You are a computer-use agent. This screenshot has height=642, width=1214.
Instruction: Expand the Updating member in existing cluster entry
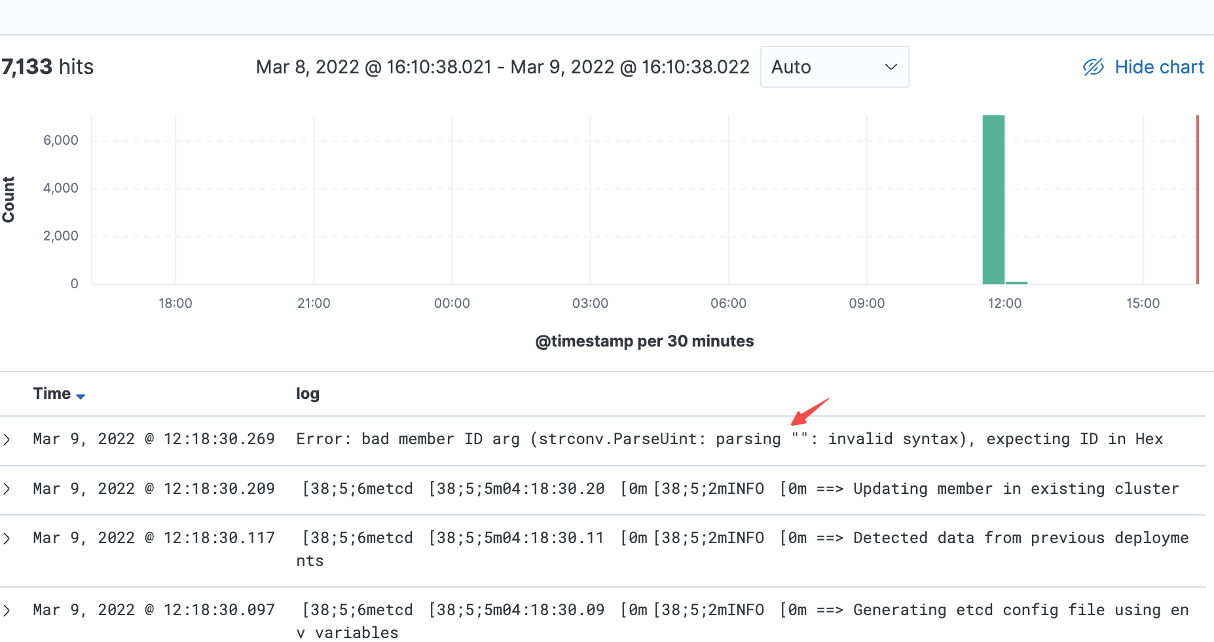point(7,489)
